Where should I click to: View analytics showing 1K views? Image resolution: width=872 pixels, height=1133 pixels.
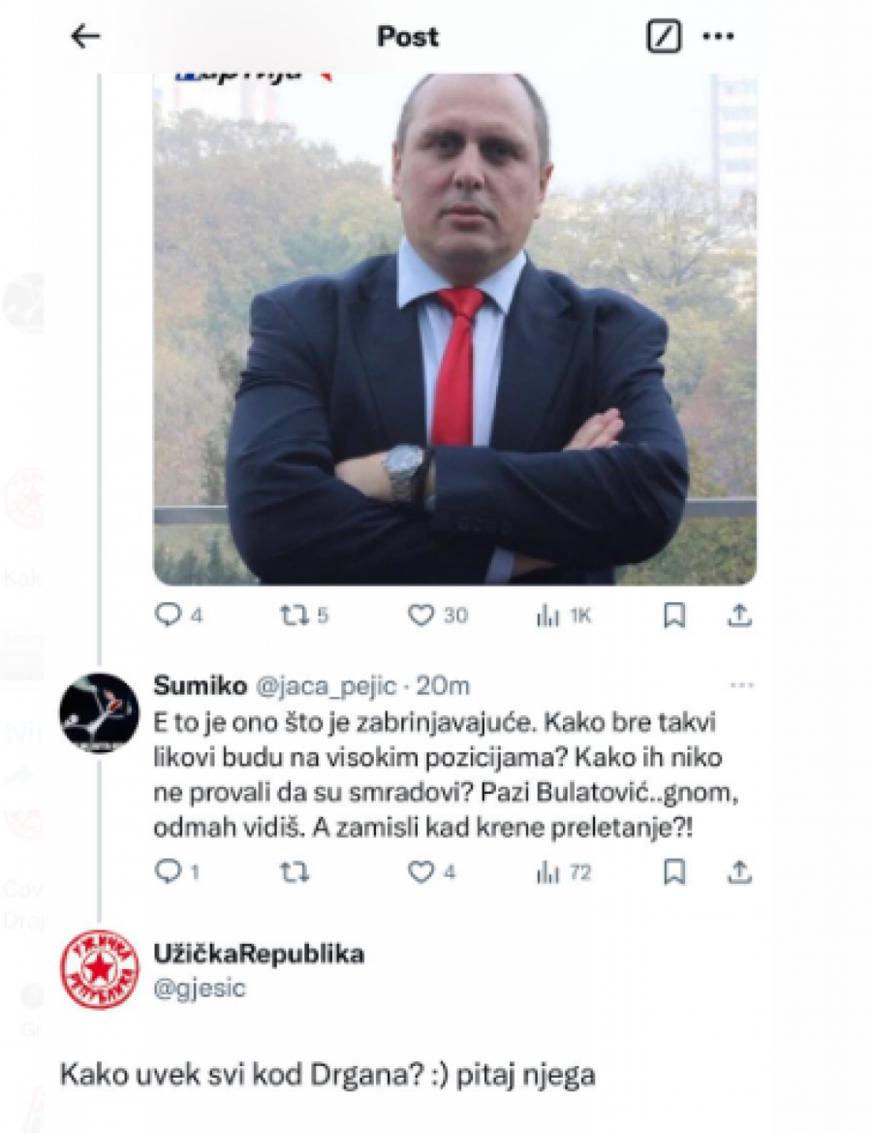click(564, 615)
